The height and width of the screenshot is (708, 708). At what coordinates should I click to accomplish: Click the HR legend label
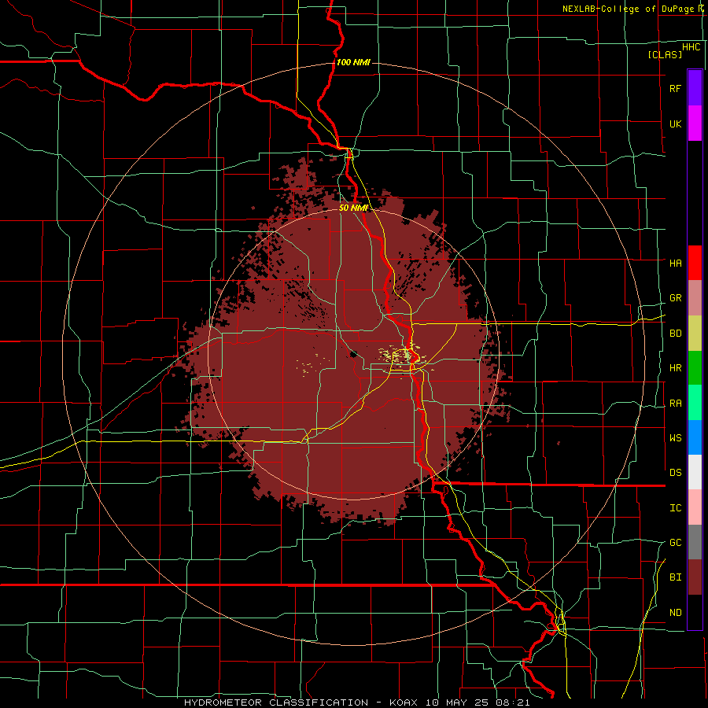(675, 368)
